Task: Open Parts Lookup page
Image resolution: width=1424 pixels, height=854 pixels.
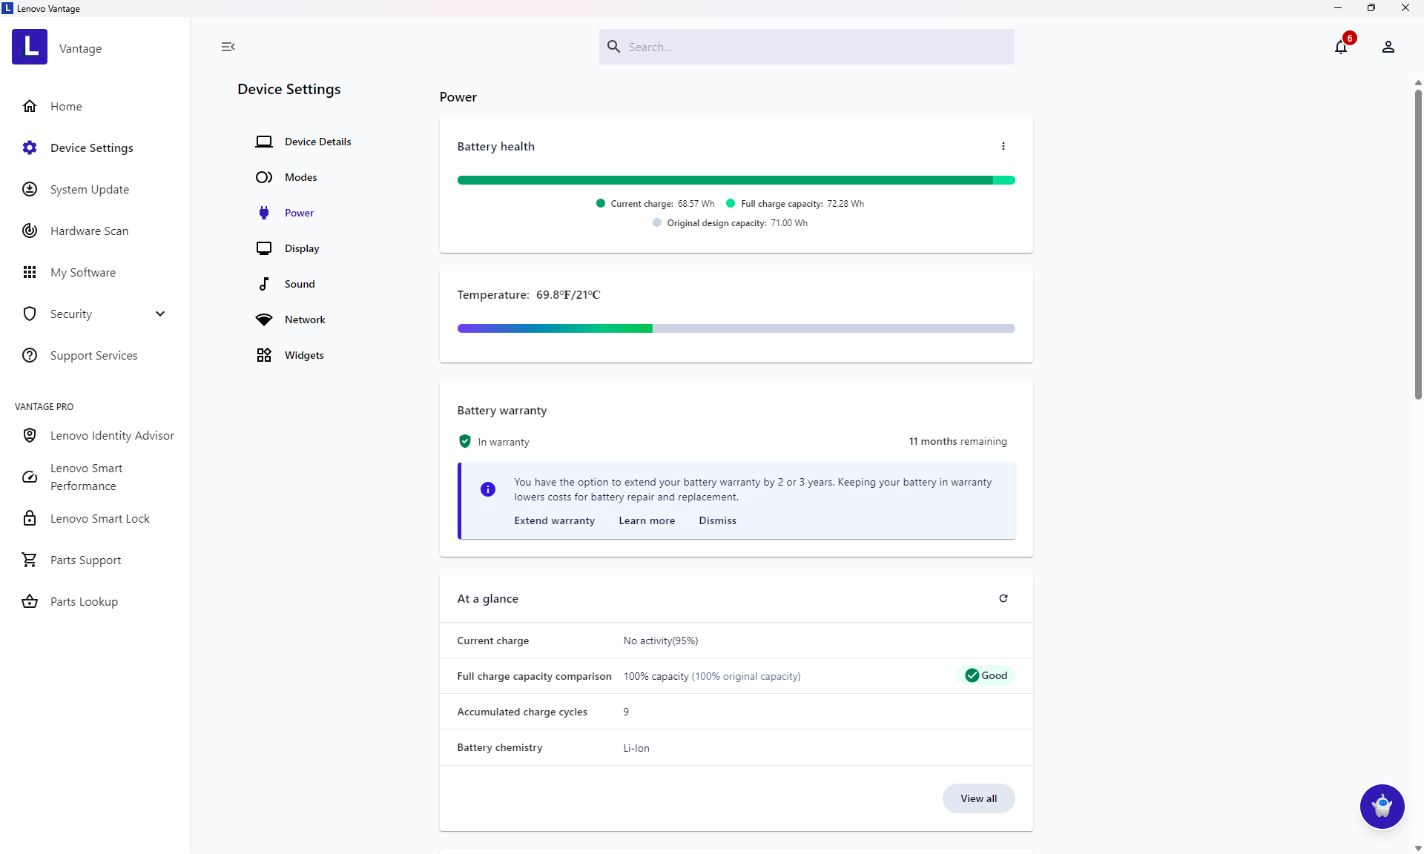Action: click(x=85, y=601)
